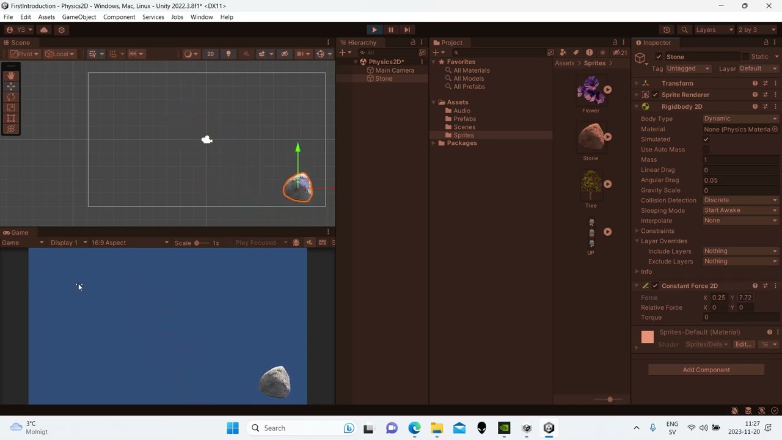Open Interpolate None dropdown
Screen dimensions: 782x440
(740, 221)
